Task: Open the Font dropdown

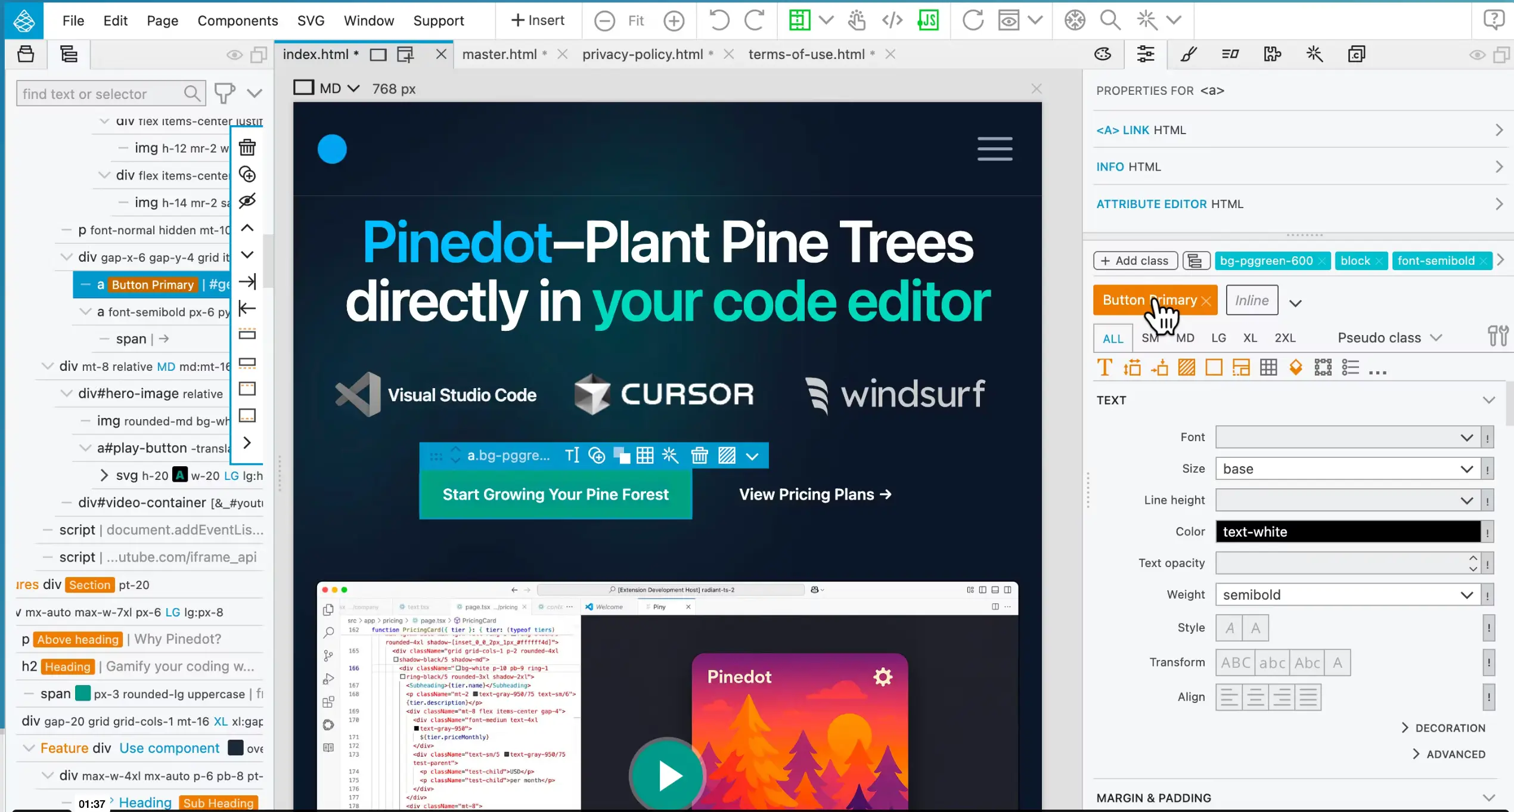Action: tap(1347, 438)
